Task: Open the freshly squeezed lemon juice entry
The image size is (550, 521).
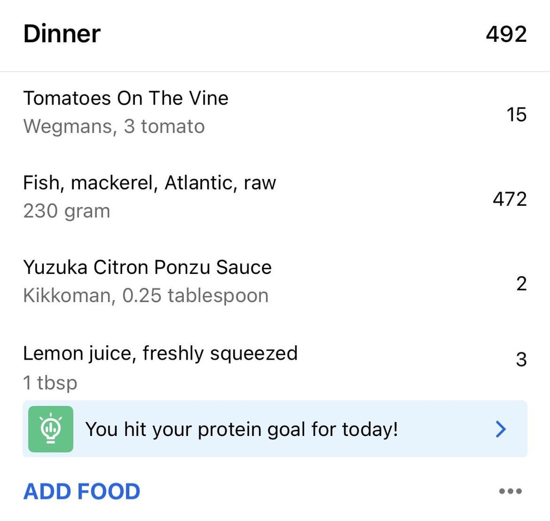Action: click(160, 353)
